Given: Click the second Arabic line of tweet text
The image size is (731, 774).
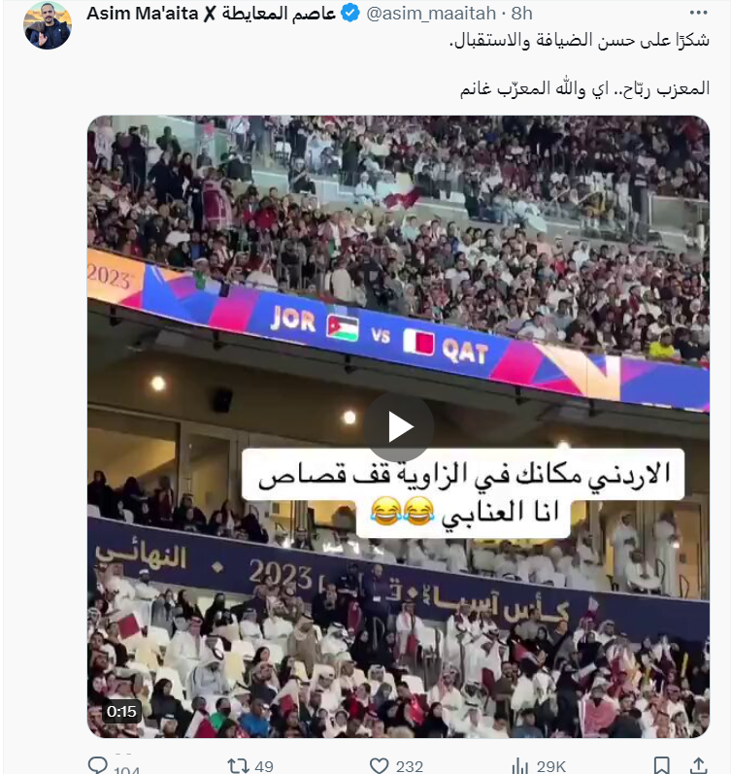Looking at the screenshot, I should pos(585,88).
